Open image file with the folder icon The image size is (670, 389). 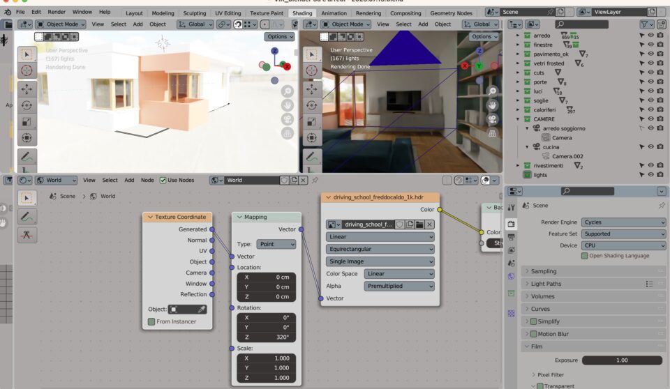[x=419, y=224]
